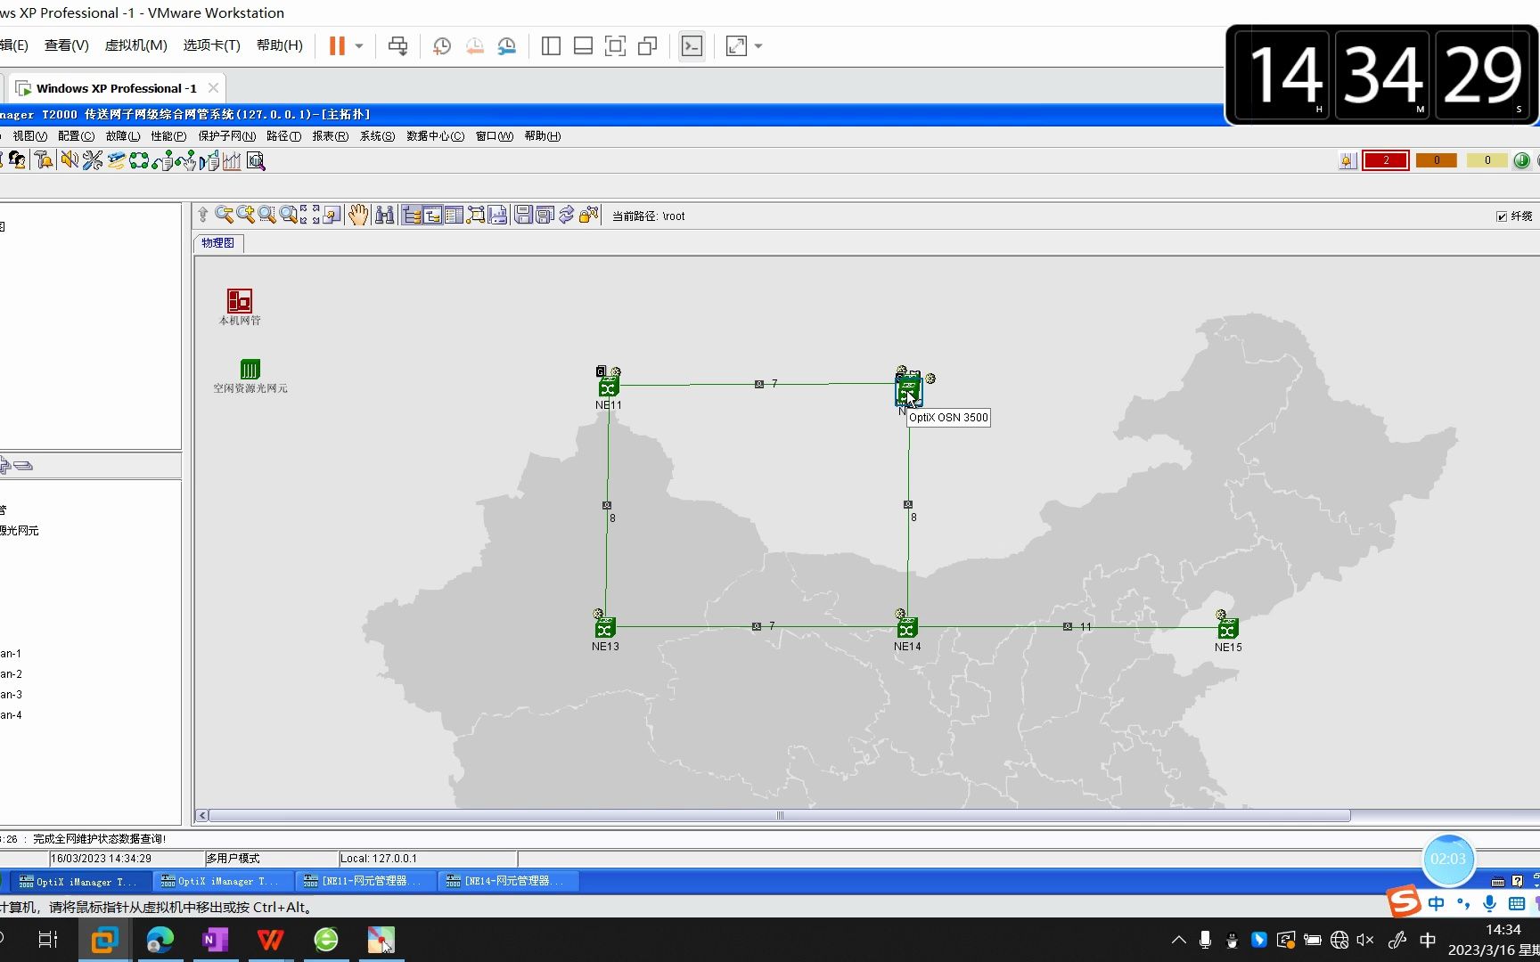Open the 配置(C) menu

pyautogui.click(x=76, y=136)
